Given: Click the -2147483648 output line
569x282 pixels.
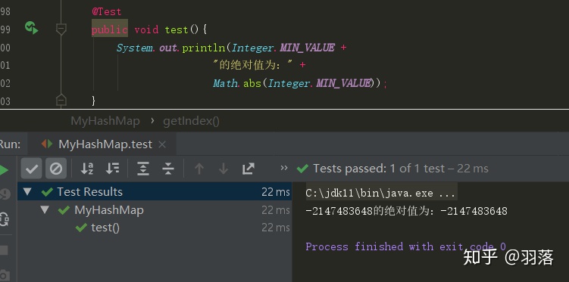Looking at the screenshot, I should pyautogui.click(x=406, y=211).
